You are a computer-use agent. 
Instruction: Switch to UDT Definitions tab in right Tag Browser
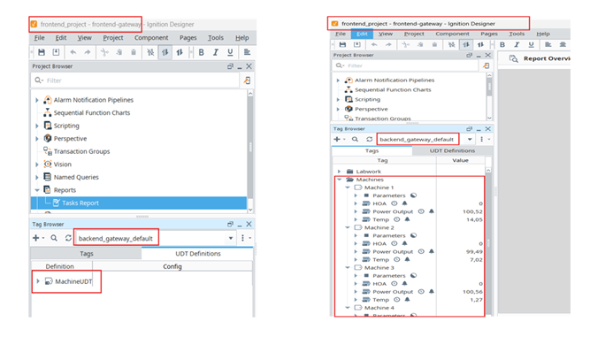click(x=452, y=150)
